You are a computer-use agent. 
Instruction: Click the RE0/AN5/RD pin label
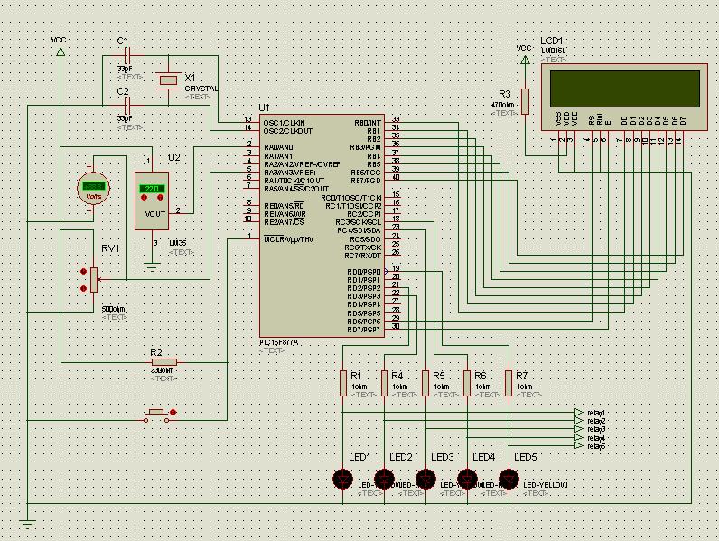point(285,205)
